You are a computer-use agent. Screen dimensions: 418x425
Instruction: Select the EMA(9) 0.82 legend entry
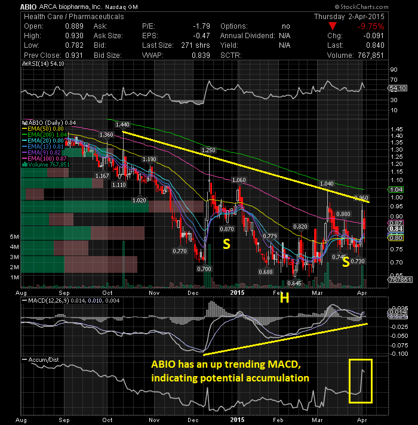click(x=41, y=153)
